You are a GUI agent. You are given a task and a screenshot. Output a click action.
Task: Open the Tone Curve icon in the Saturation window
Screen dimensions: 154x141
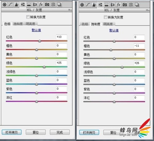coord(88,5)
